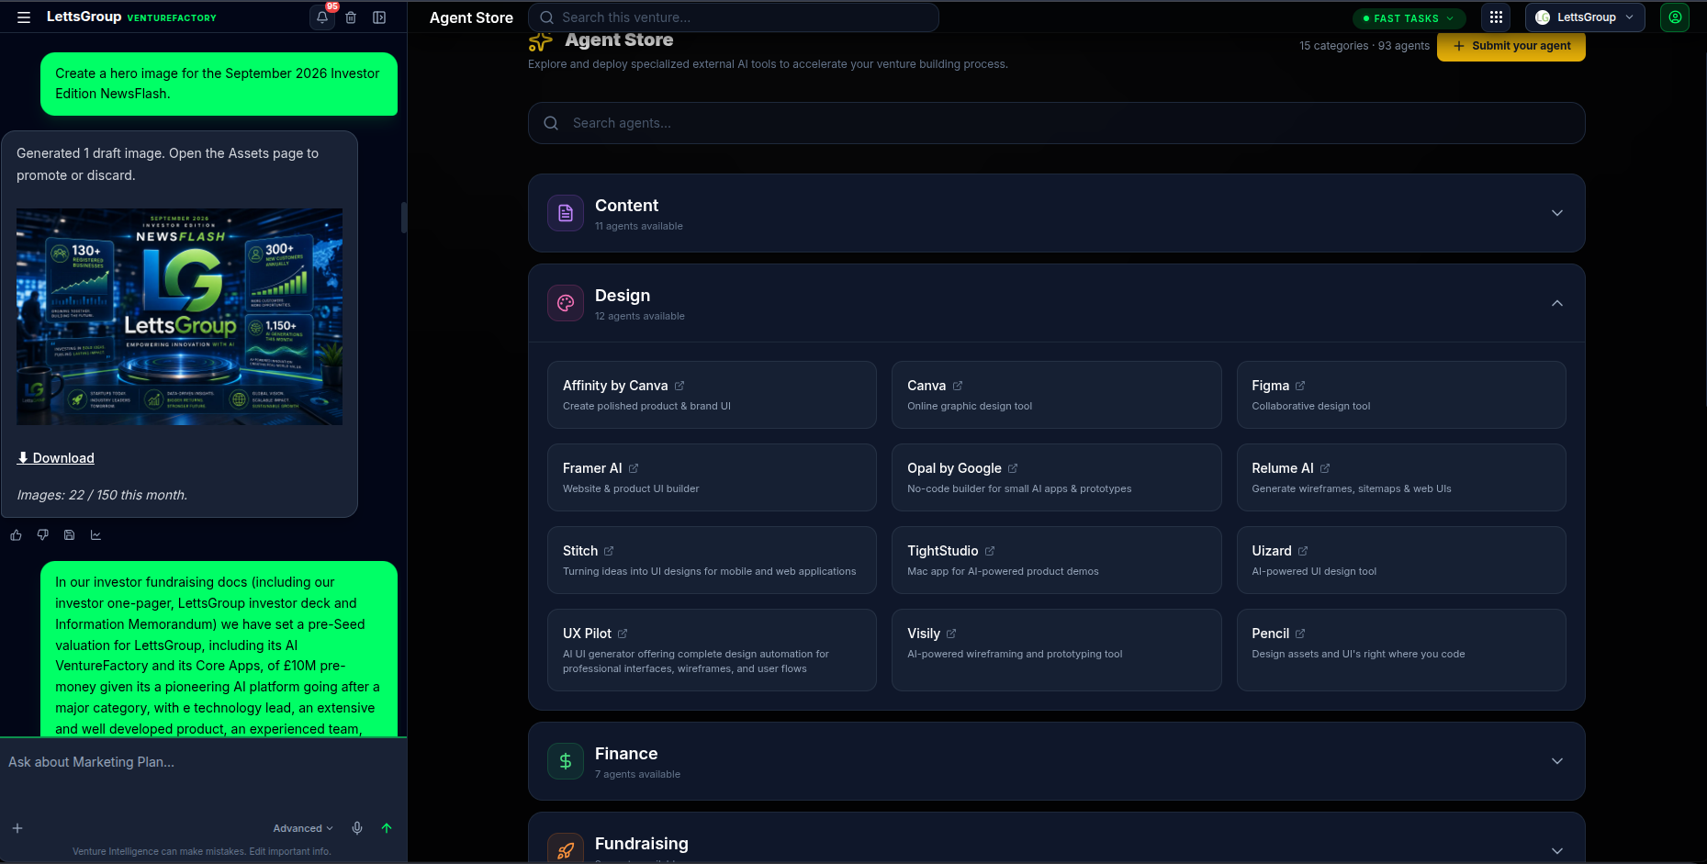Open the Visily agent card
1707x864 pixels.
coord(1056,650)
